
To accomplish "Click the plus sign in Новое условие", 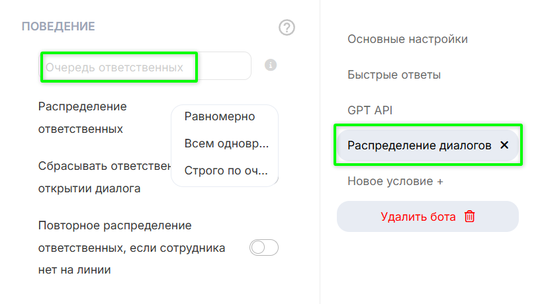I will coord(439,181).
